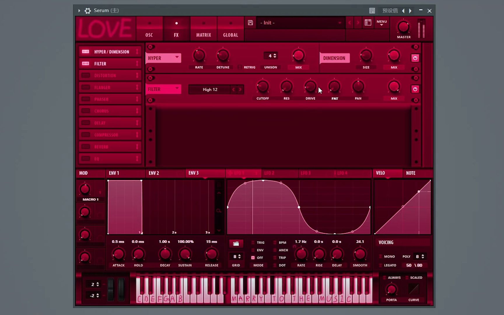Go to previous Serum preset arrow
The image size is (504, 315).
pyautogui.click(x=349, y=23)
